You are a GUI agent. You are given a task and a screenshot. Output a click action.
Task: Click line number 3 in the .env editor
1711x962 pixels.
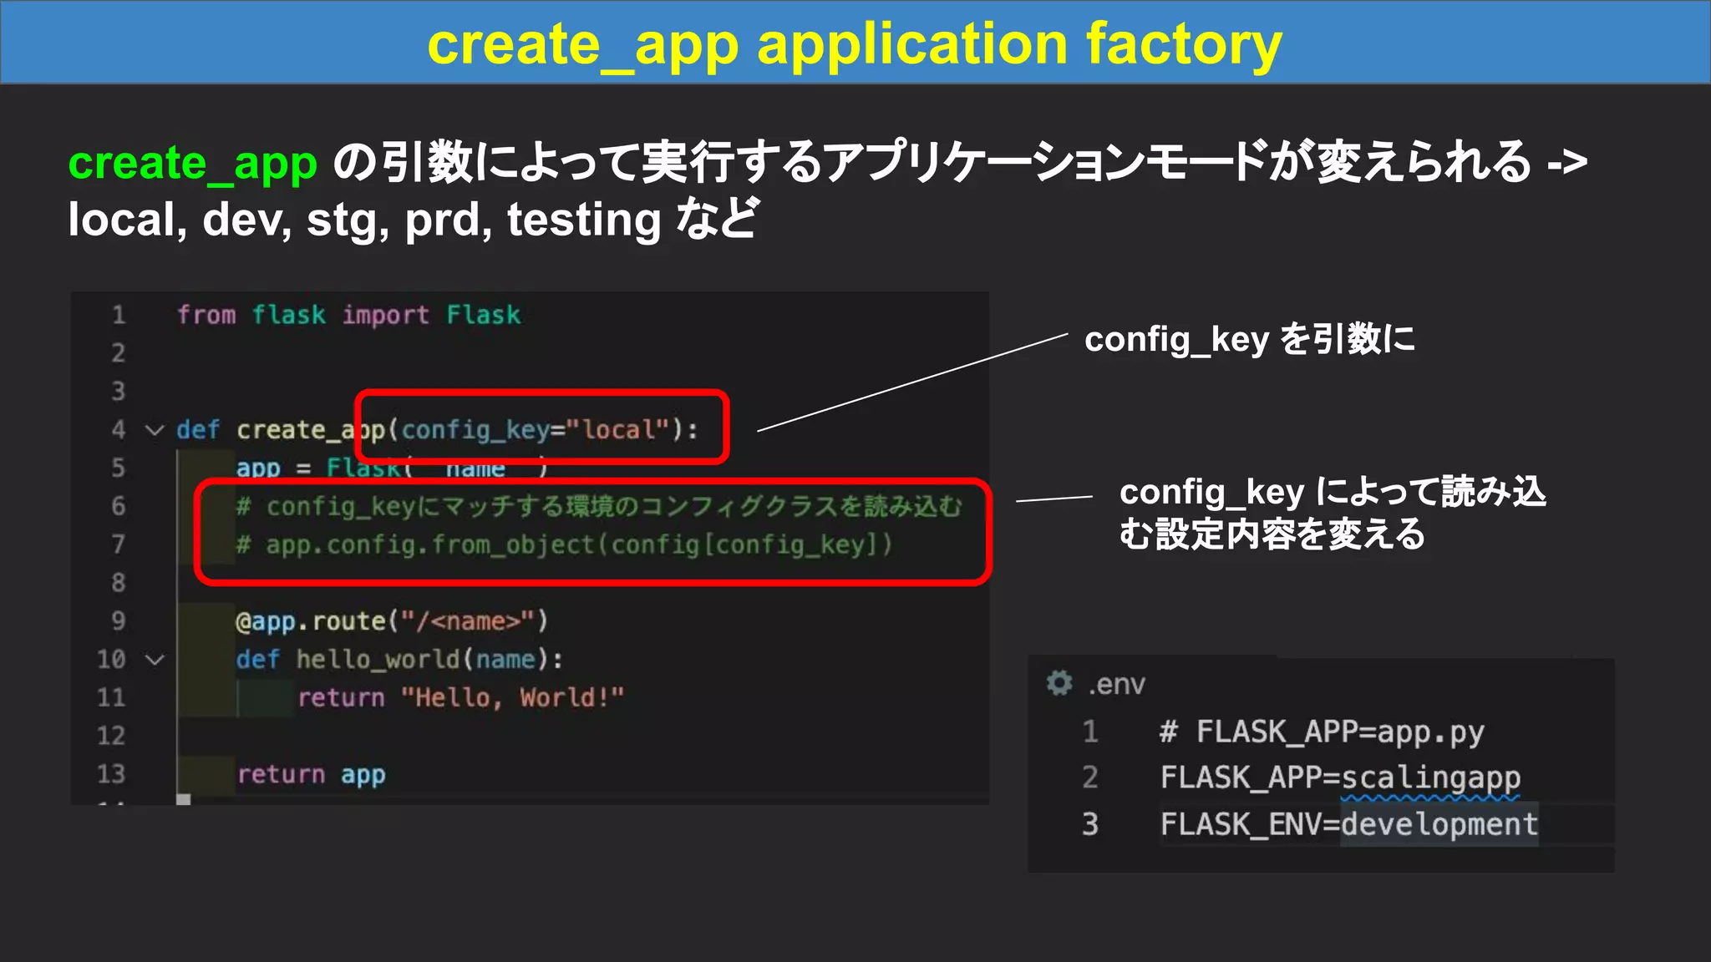coord(1089,824)
